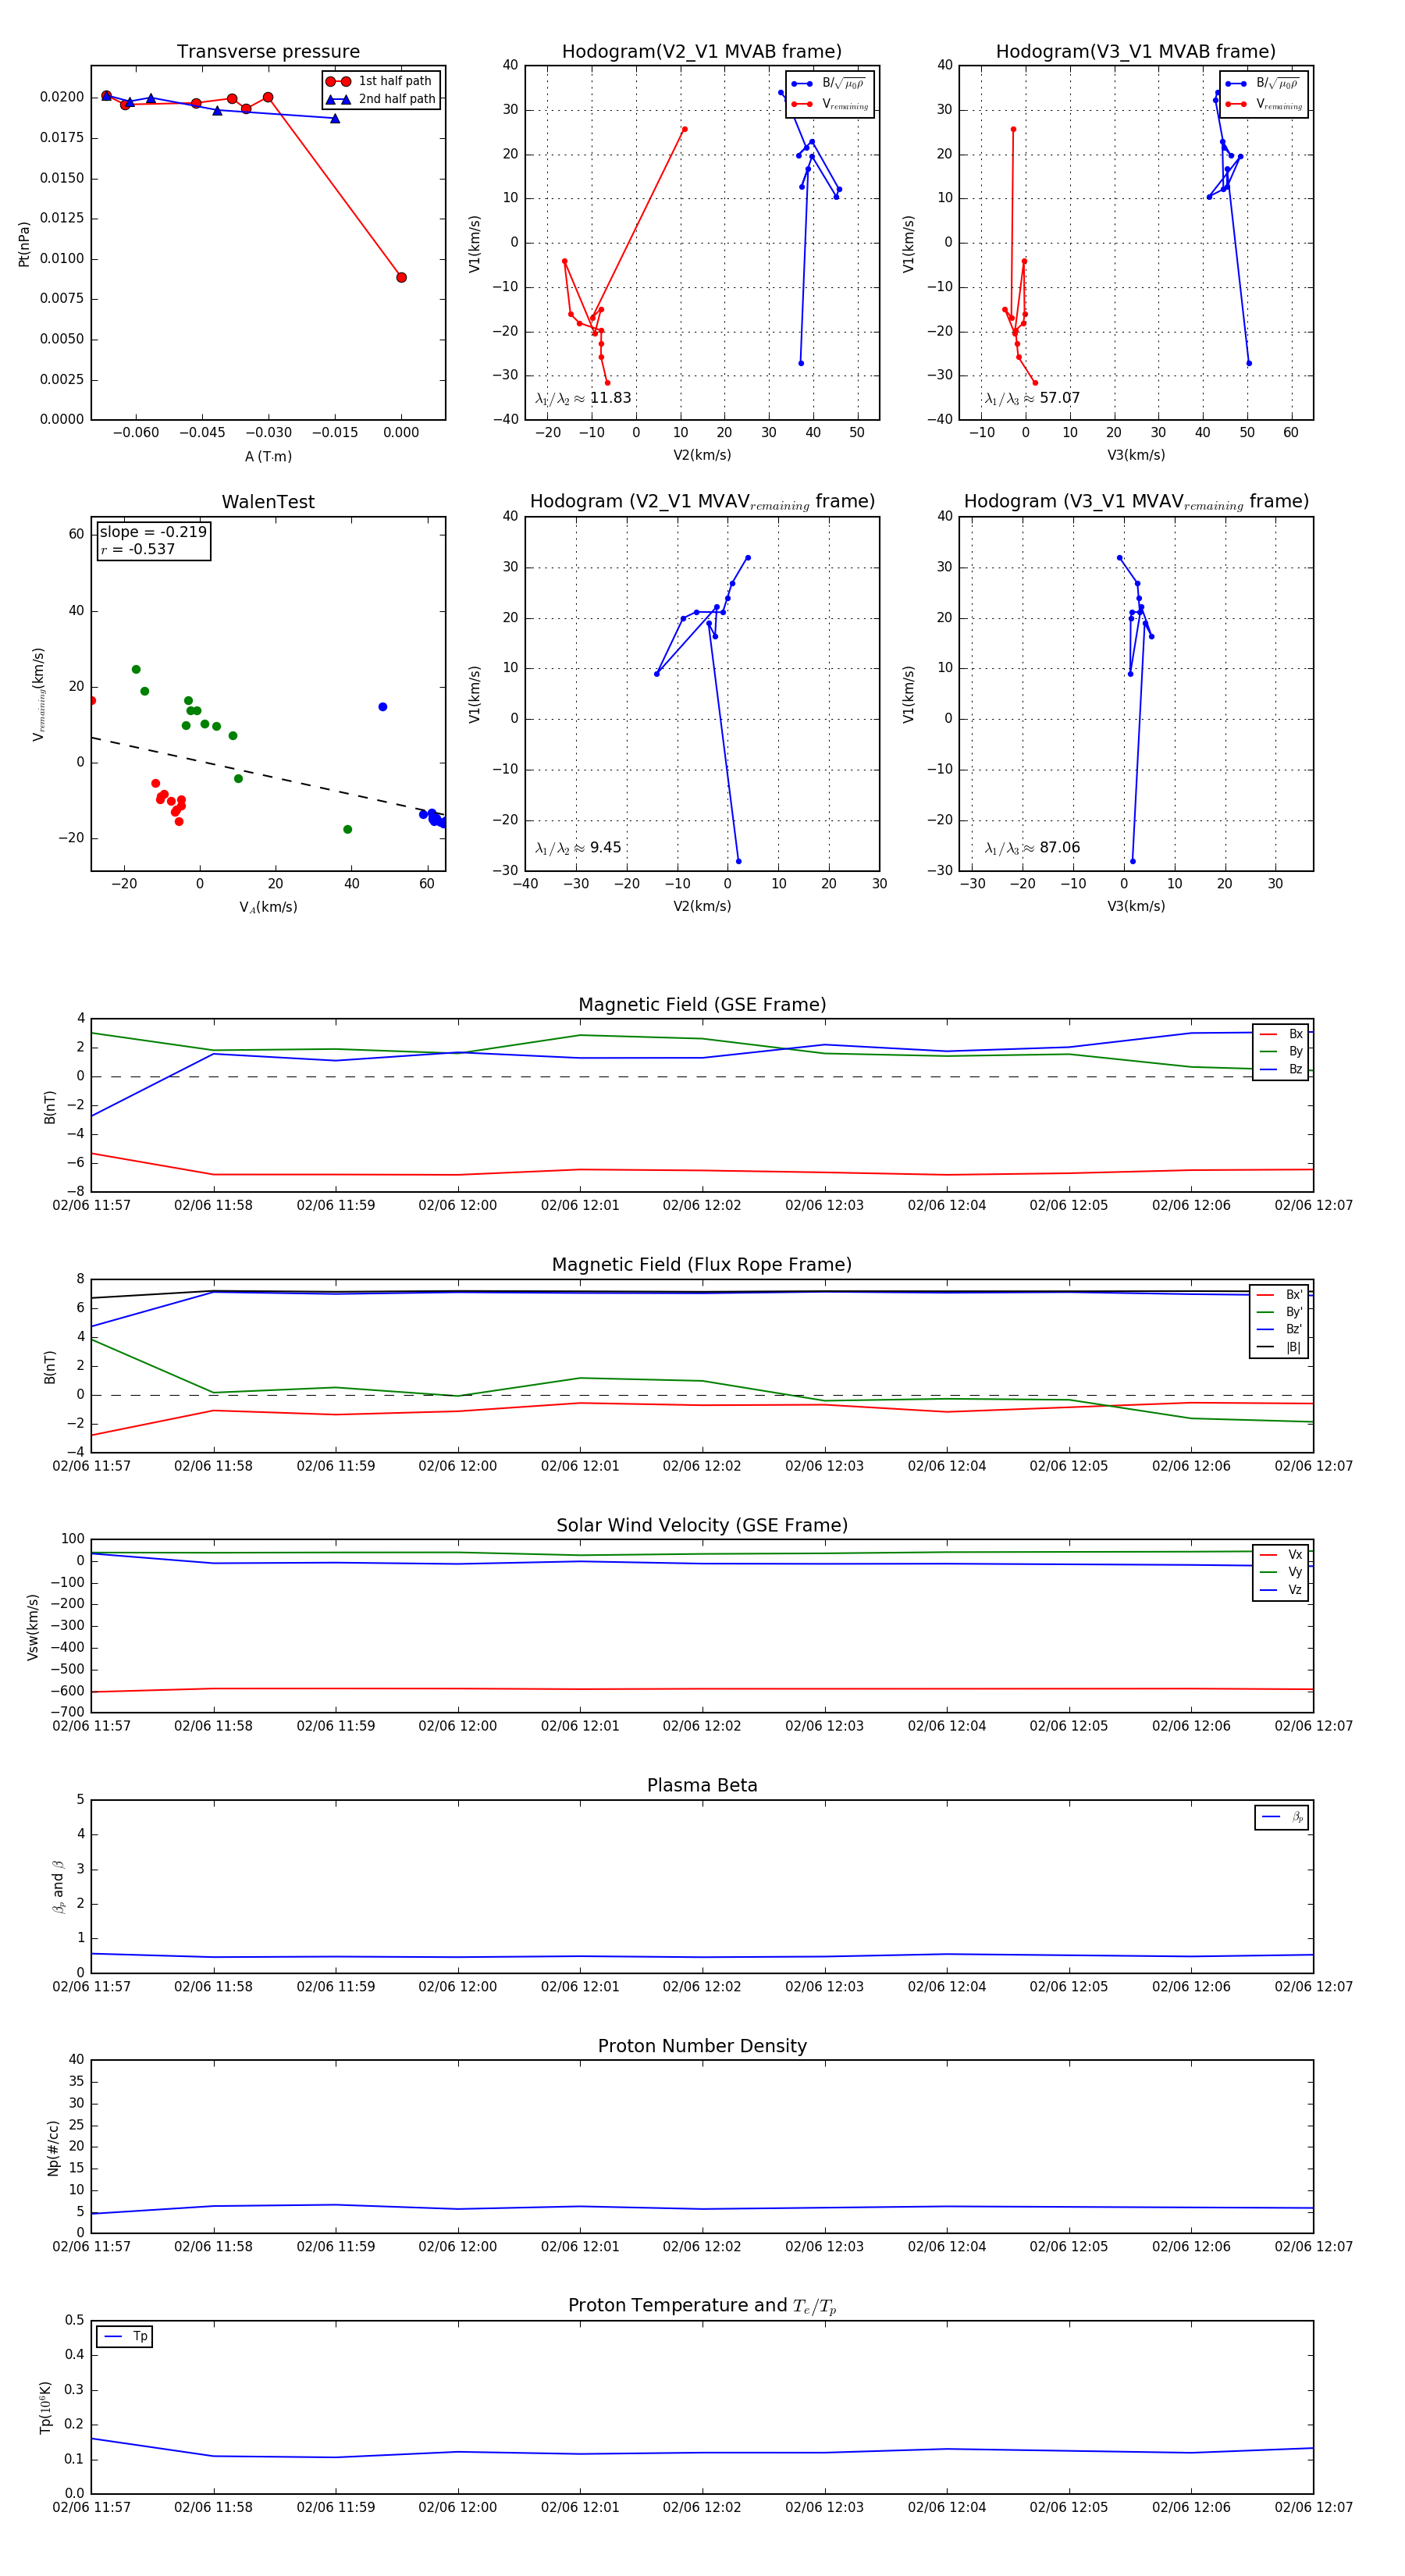Click the "WalenTest" plot title
The image size is (1405, 2576).
[x=268, y=502]
